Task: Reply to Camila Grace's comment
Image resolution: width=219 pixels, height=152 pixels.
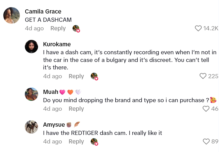Action: tap(58, 28)
